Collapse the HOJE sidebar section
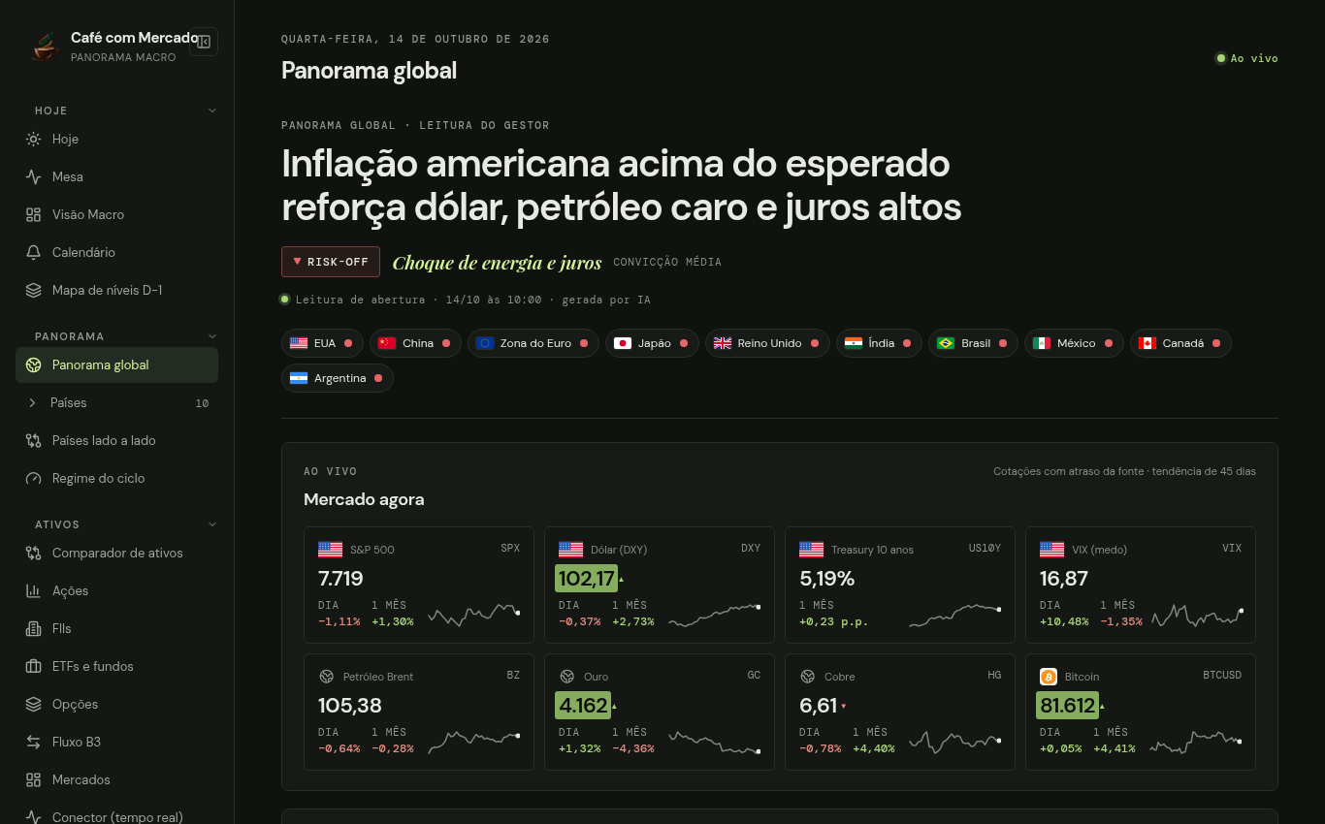This screenshot has width=1325, height=824. [212, 111]
